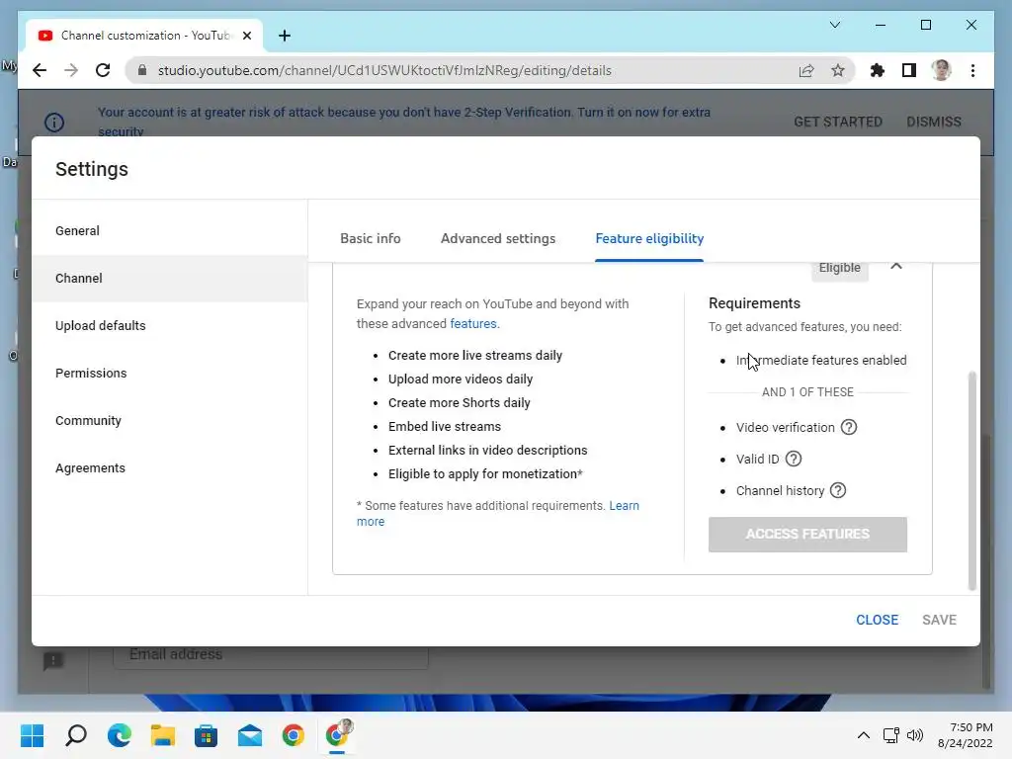Click 'Eligible to apply for monetization' text
Viewport: 1012px width, 759px height.
(x=485, y=474)
